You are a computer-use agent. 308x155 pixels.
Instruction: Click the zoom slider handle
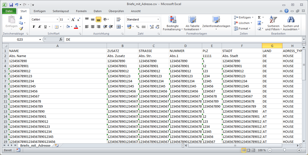pos(284,150)
